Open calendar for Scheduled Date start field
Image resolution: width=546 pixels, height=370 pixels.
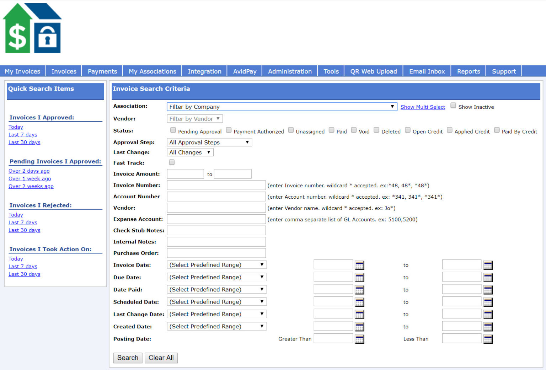tap(359, 302)
